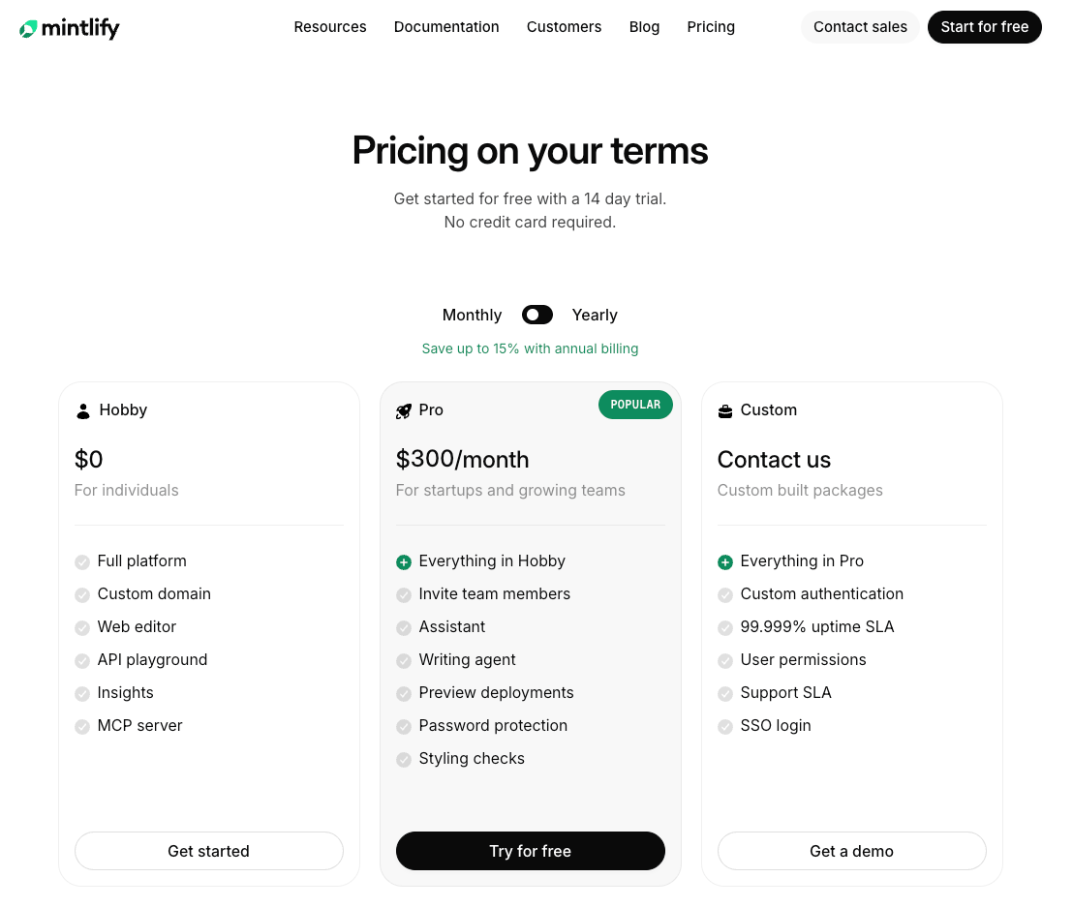The height and width of the screenshot is (908, 1073).
Task: Click the Hobby plan person icon
Action: 83,411
